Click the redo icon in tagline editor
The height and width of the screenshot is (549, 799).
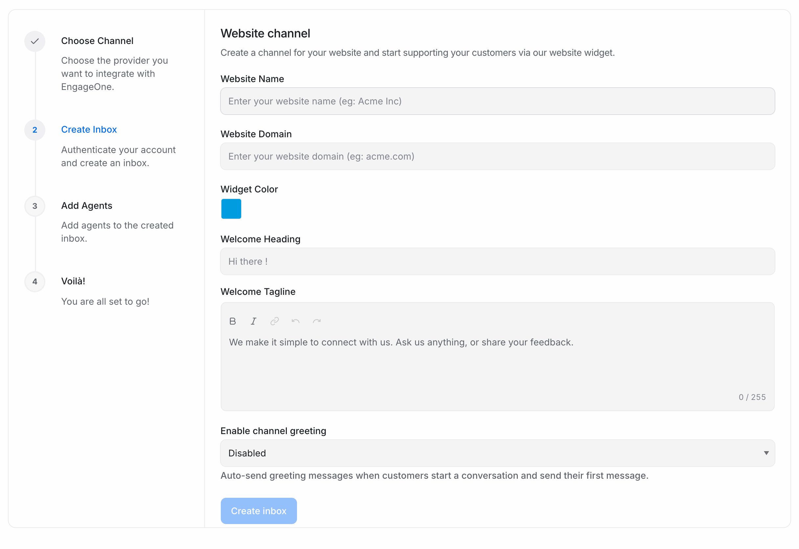pyautogui.click(x=317, y=321)
